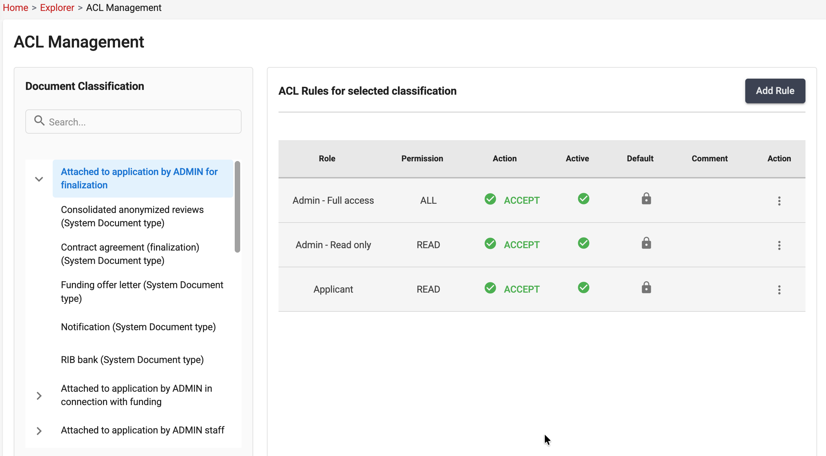Focus the classification Search field

click(x=133, y=122)
